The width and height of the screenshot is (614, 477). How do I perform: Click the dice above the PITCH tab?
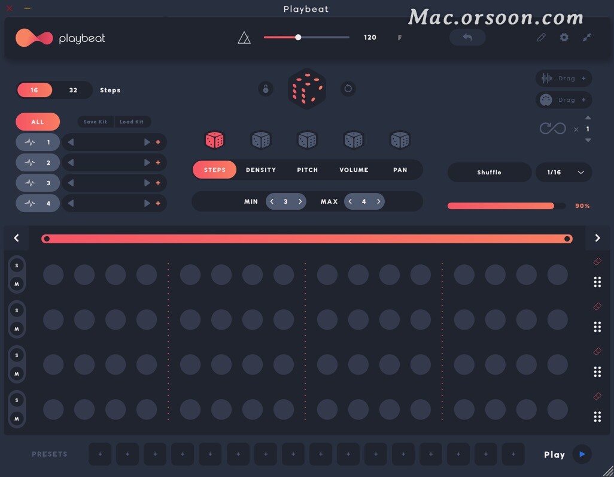[x=308, y=140]
